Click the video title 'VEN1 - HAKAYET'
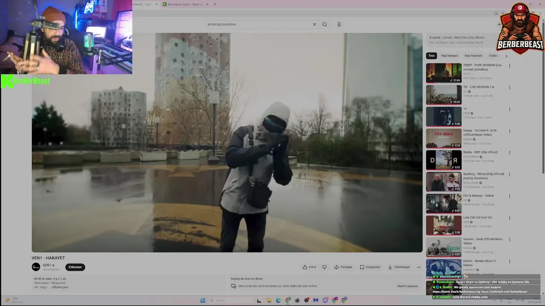The width and height of the screenshot is (545, 306). click(x=48, y=258)
